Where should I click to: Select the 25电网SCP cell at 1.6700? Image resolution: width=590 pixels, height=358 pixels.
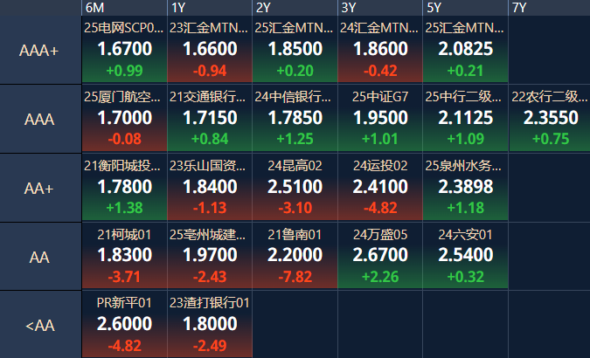tap(124, 50)
